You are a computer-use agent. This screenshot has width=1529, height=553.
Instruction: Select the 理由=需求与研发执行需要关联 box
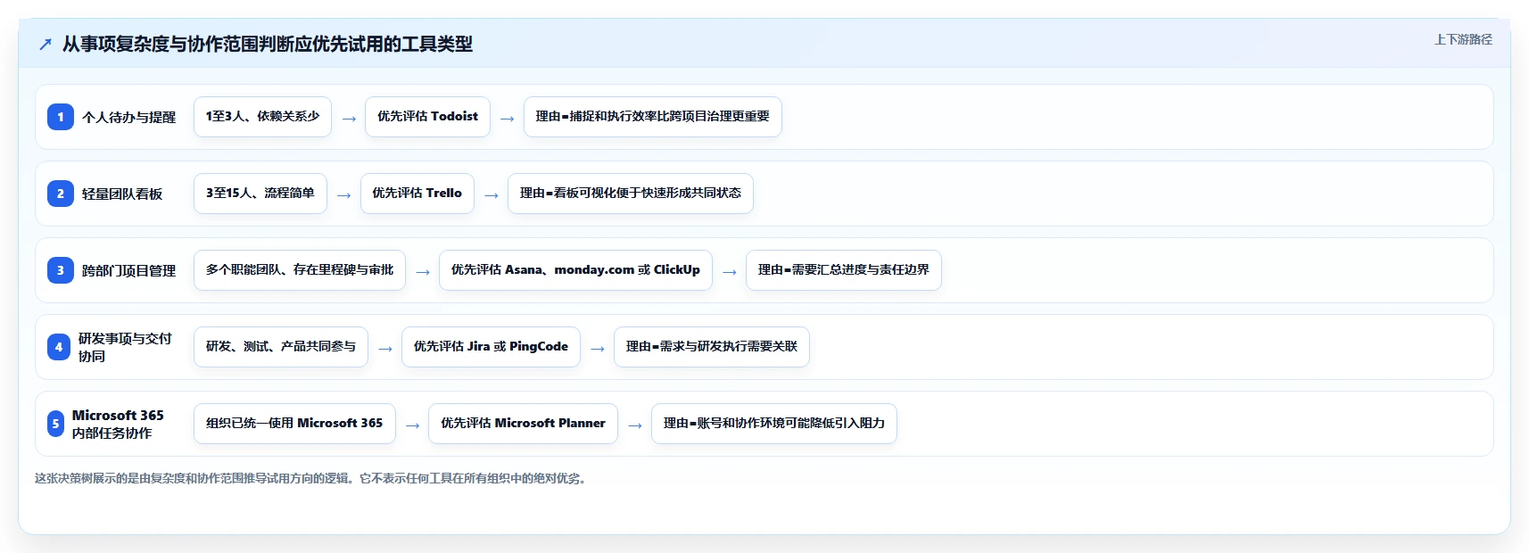712,347
